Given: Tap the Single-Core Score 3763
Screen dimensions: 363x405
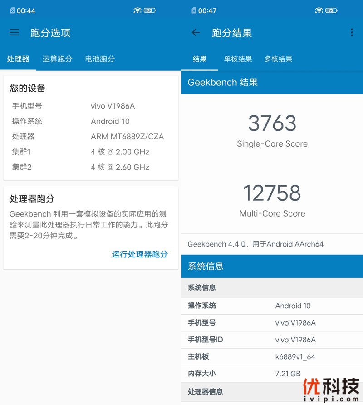Looking at the screenshot, I should [272, 123].
